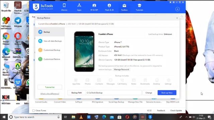Click the Change backup path button
This screenshot has height=120, width=214.
click(x=148, y=93)
